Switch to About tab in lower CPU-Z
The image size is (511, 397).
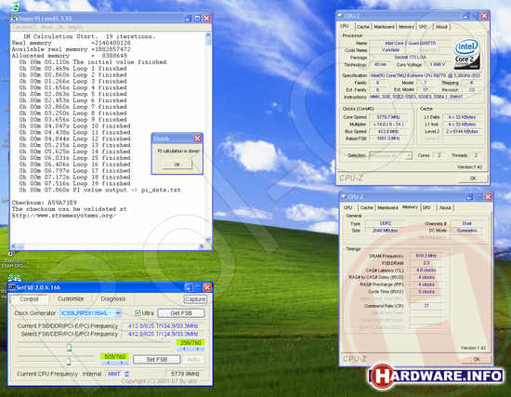tap(445, 207)
